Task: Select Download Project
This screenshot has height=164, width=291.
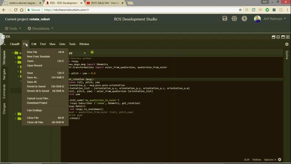Action: tap(45, 103)
